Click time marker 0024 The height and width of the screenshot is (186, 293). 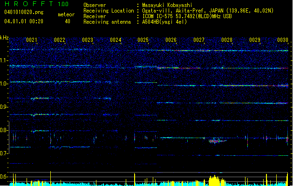coord(116,40)
